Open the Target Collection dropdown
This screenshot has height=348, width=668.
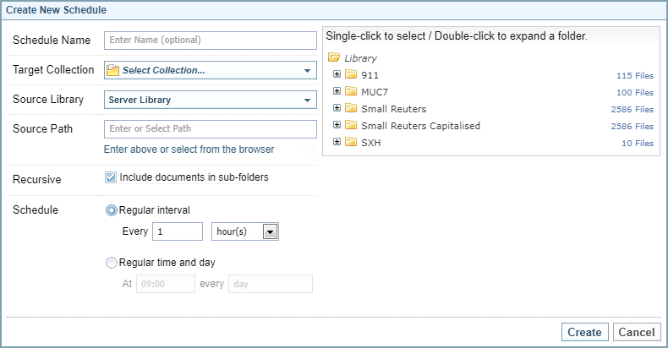(x=308, y=70)
